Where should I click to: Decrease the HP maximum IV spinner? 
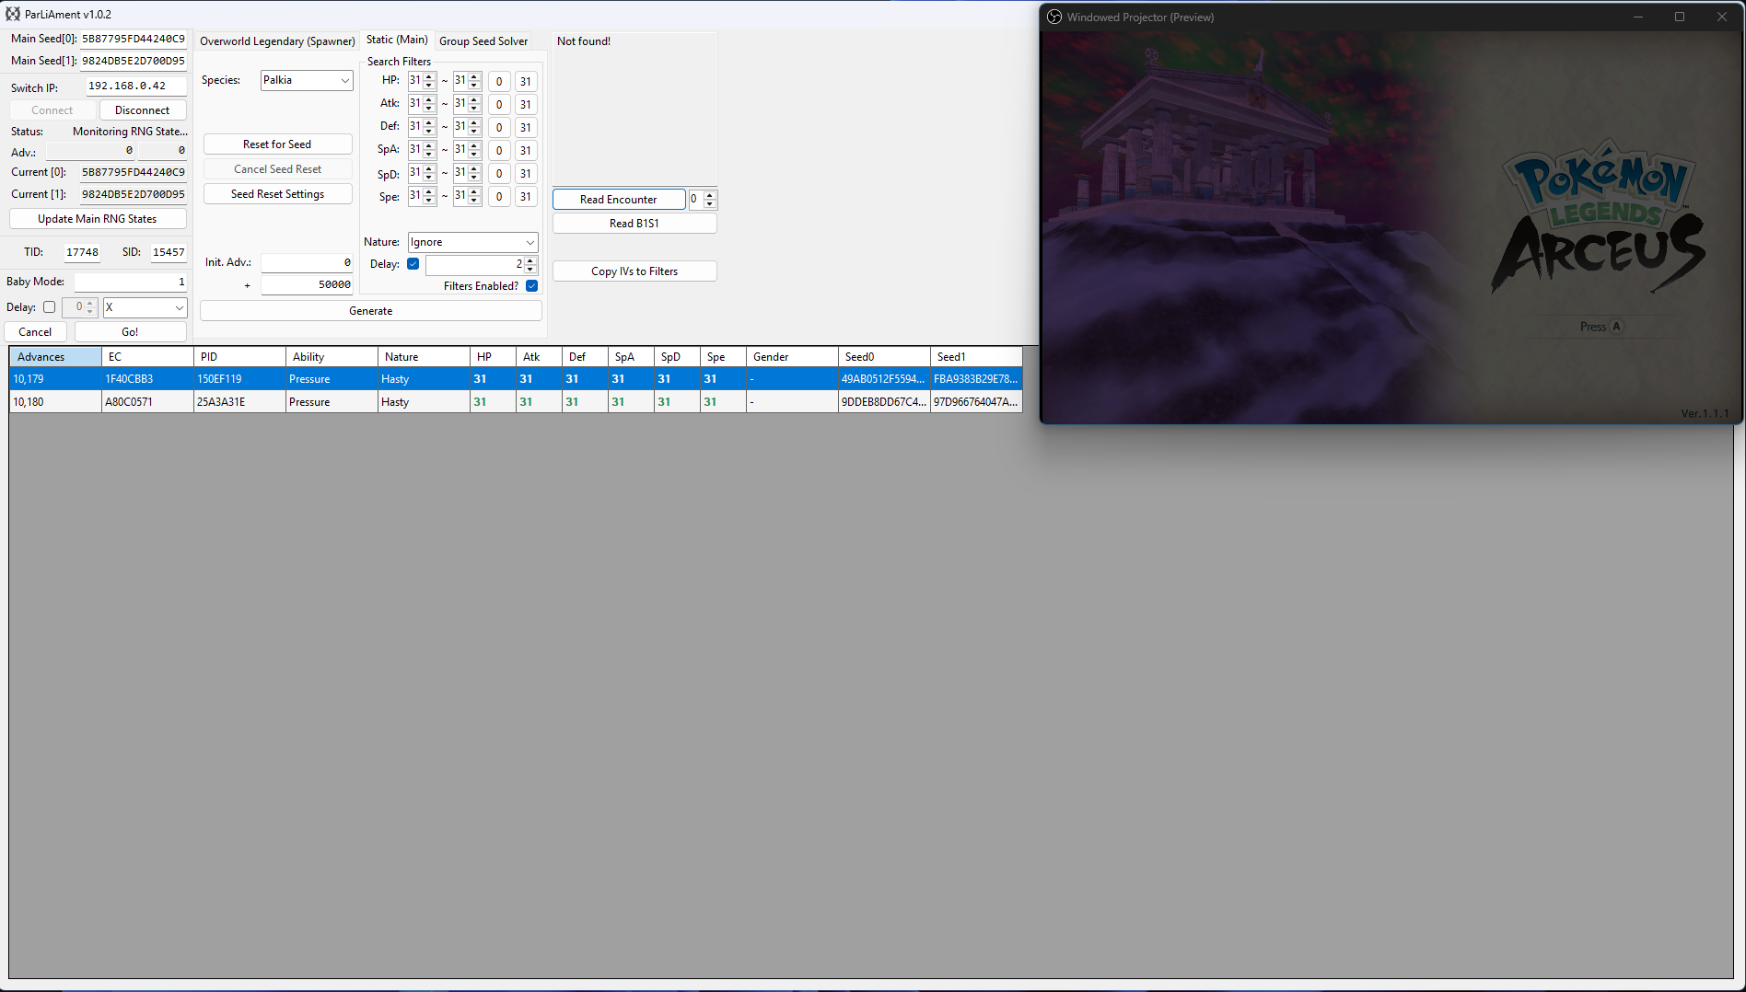coord(474,86)
